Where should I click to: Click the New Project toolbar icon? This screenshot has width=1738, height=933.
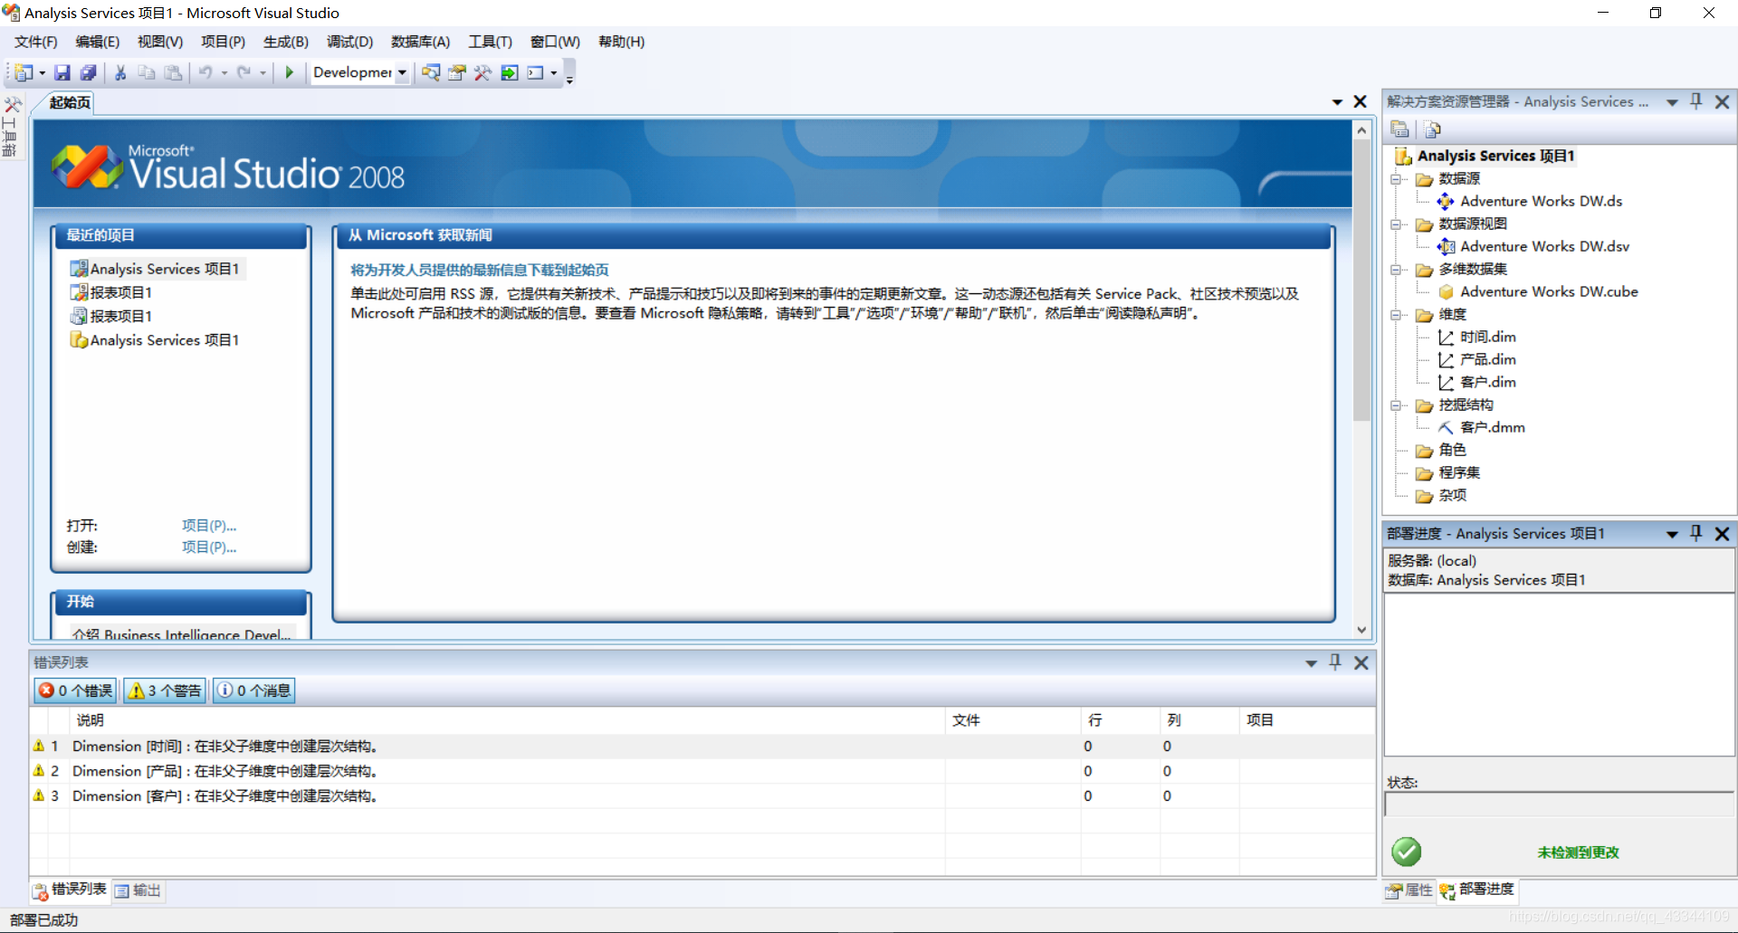coord(24,72)
